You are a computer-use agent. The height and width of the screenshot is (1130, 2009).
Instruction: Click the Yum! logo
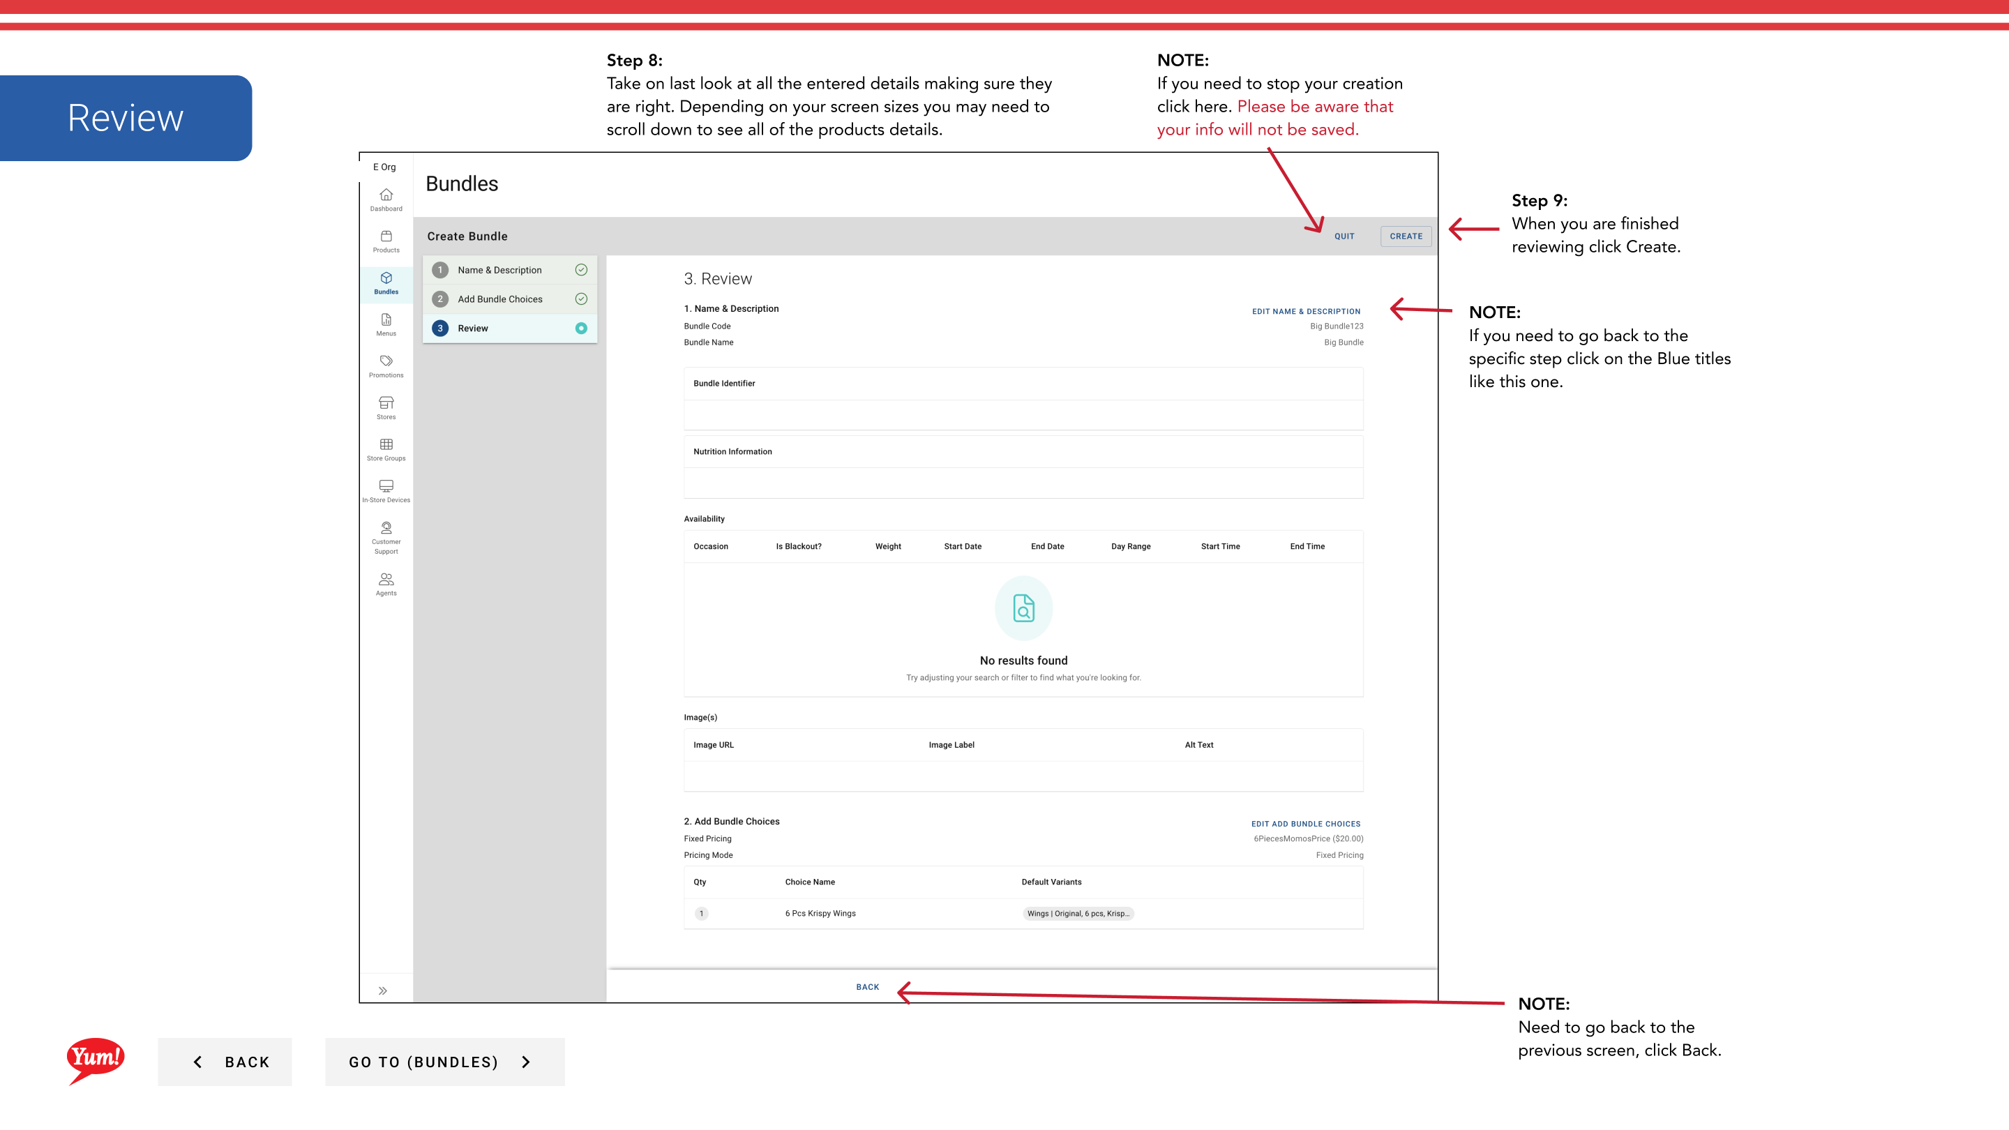95,1060
